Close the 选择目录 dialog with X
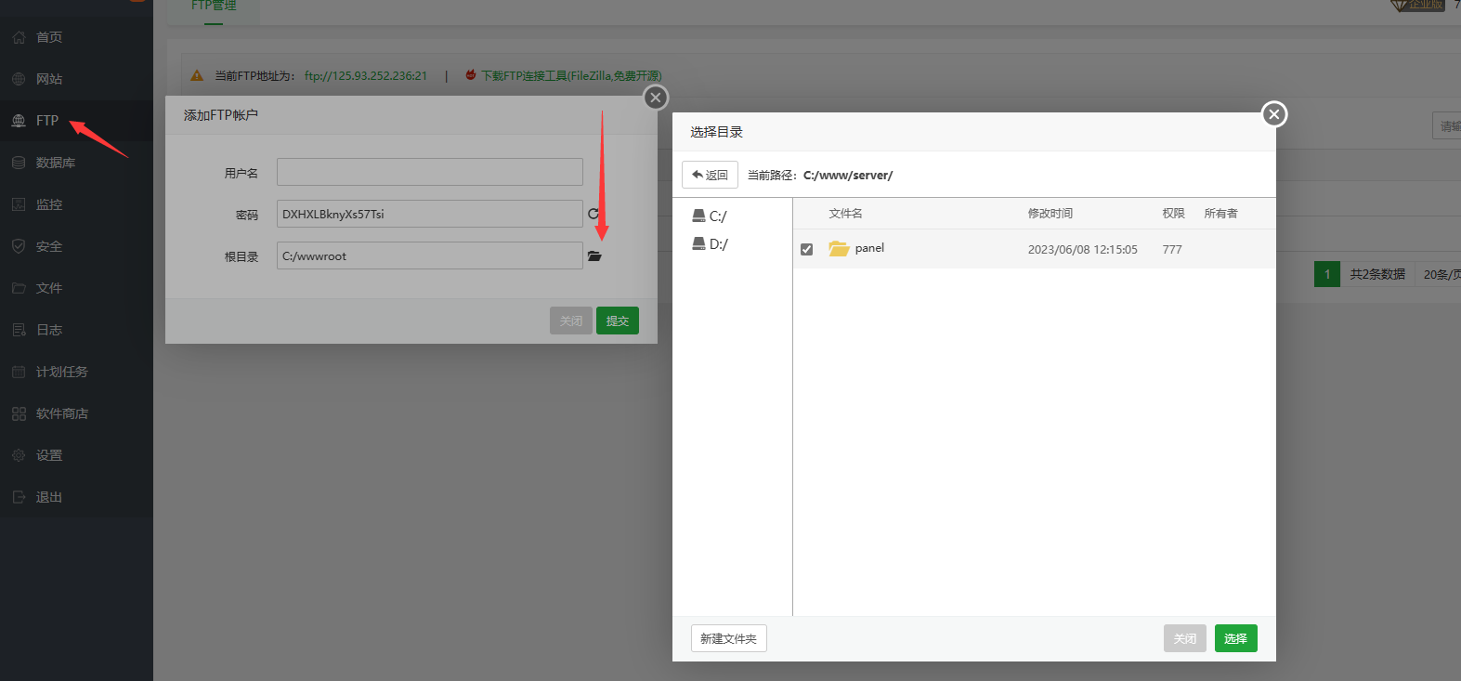The height and width of the screenshot is (681, 1461). click(1274, 113)
